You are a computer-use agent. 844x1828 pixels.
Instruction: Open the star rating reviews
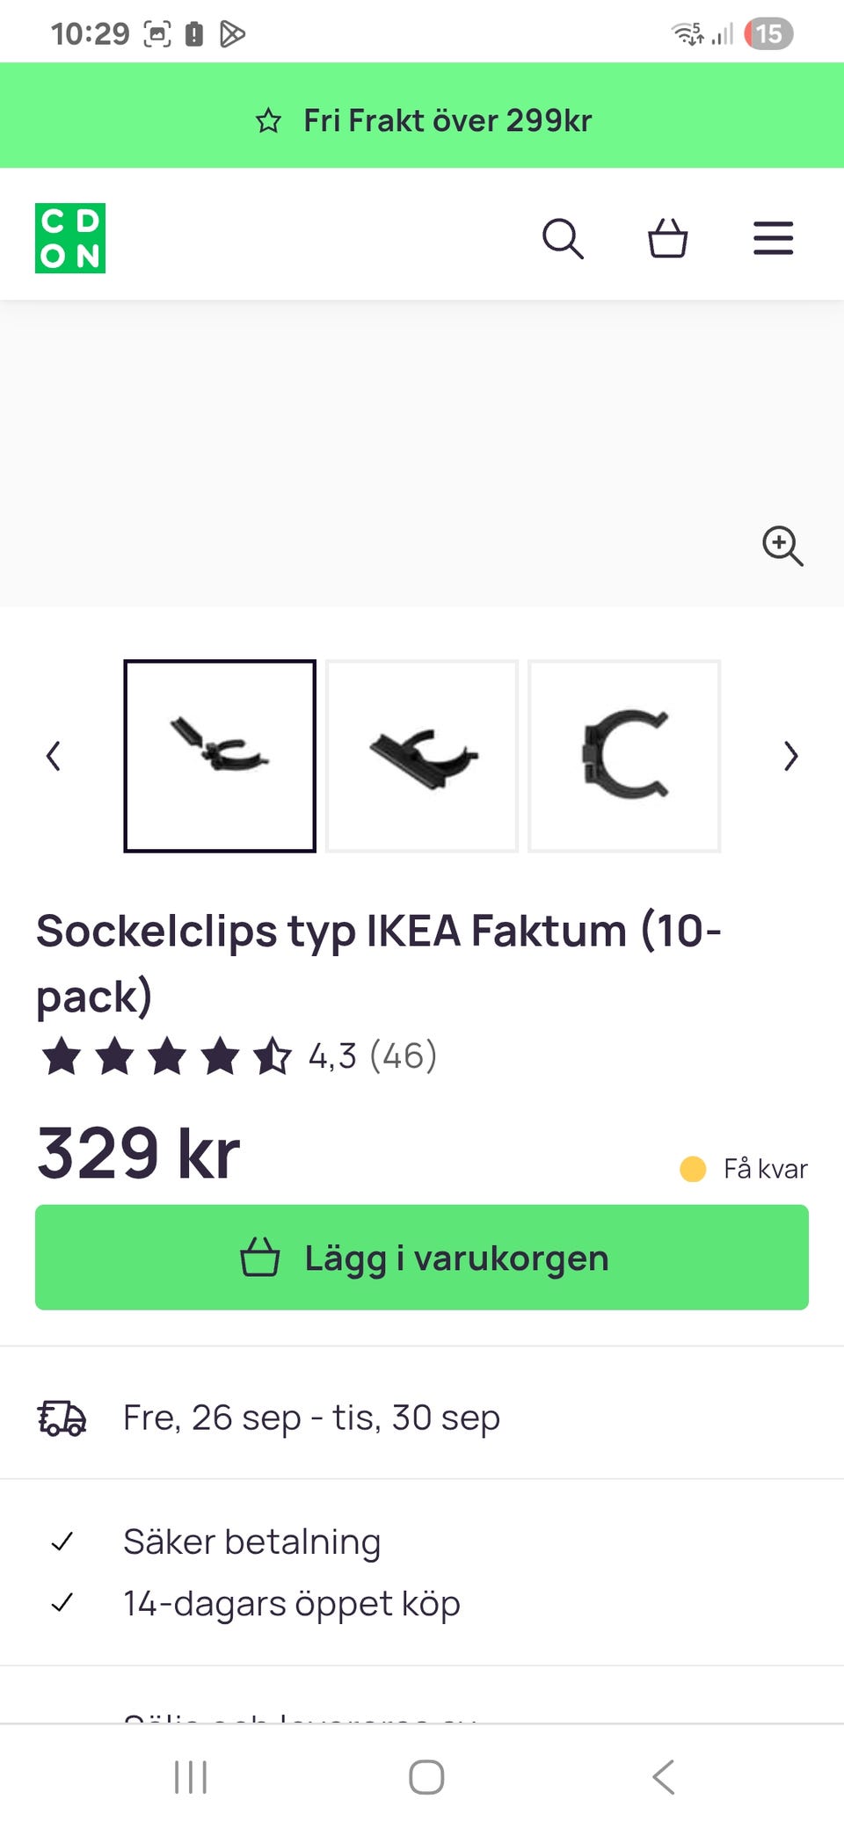[x=165, y=1055]
